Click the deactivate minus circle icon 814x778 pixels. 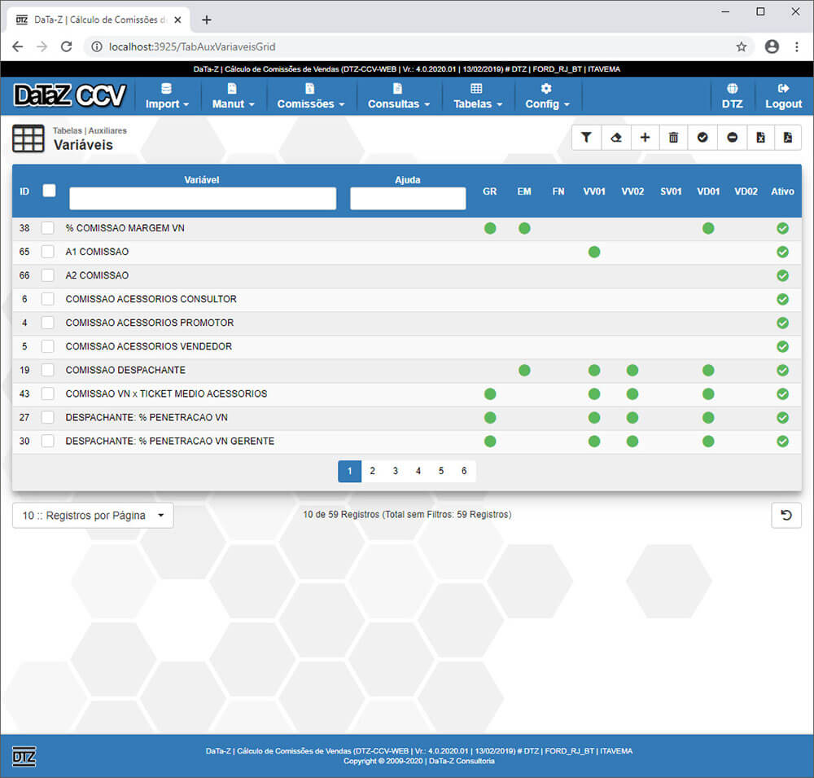(x=732, y=138)
